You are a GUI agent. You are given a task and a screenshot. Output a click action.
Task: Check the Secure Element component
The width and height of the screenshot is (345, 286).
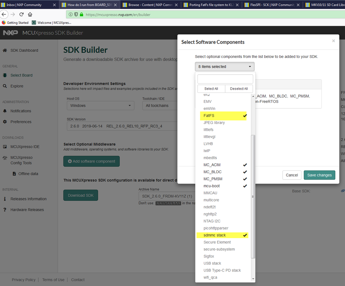(223, 242)
